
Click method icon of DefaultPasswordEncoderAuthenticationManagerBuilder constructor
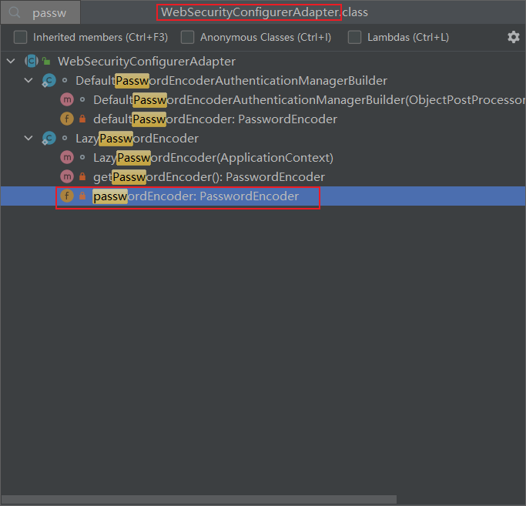(67, 99)
